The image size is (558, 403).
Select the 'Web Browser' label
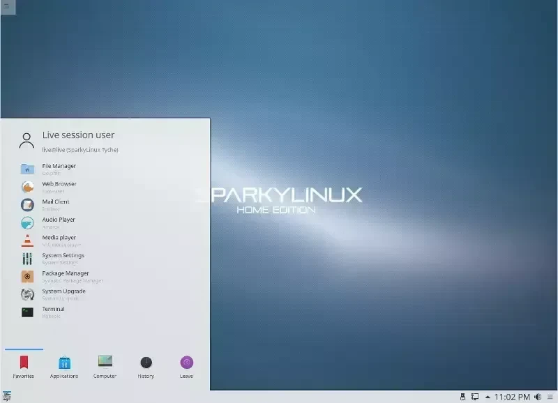(x=59, y=184)
